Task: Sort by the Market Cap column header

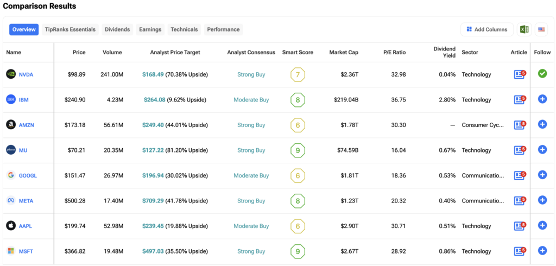Action: tap(344, 53)
